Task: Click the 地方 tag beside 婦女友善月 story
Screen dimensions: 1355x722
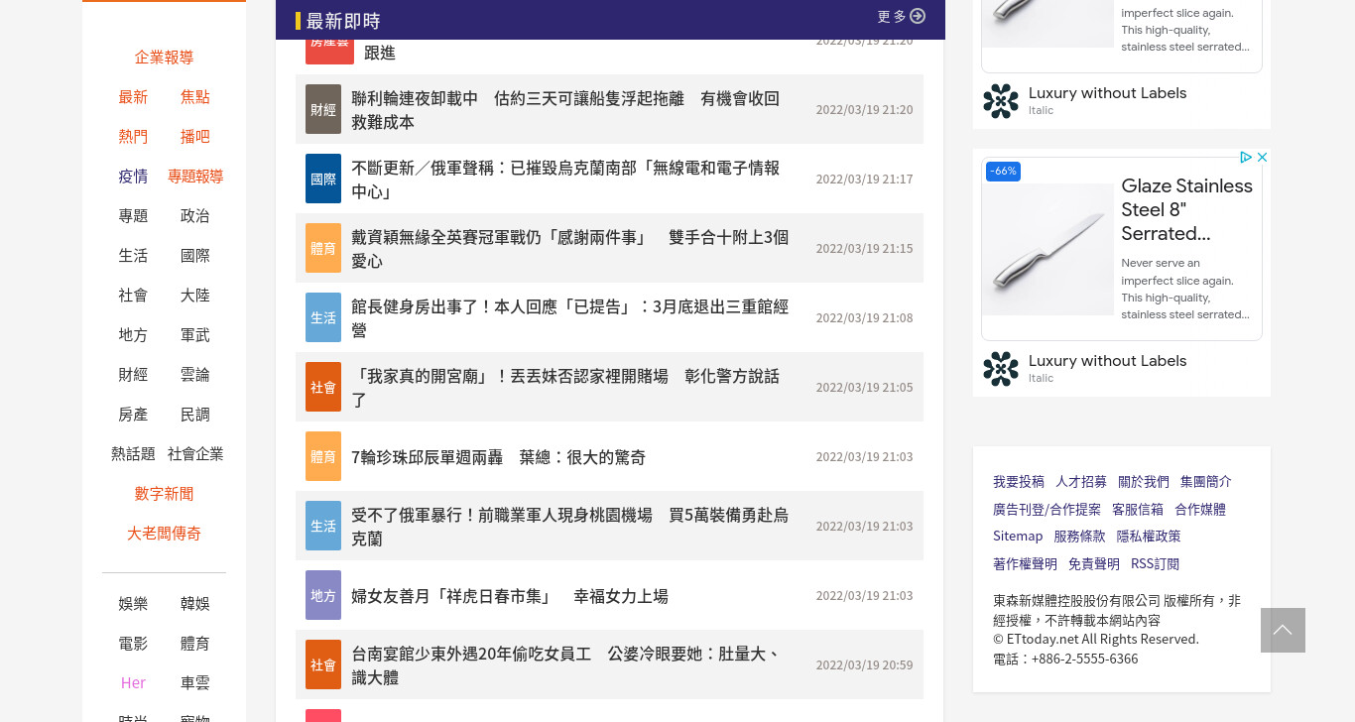Action: (x=323, y=595)
